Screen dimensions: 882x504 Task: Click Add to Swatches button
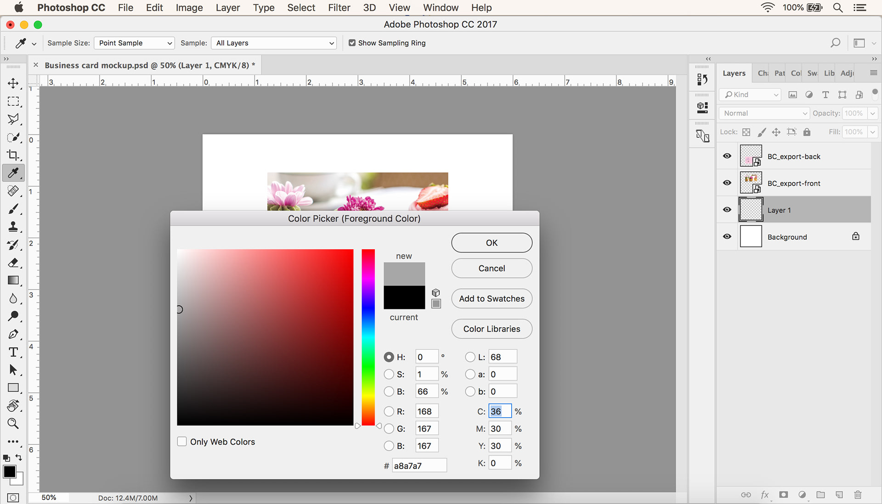(492, 299)
